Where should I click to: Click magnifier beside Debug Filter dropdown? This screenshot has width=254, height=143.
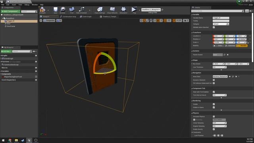(x=162, y=10)
